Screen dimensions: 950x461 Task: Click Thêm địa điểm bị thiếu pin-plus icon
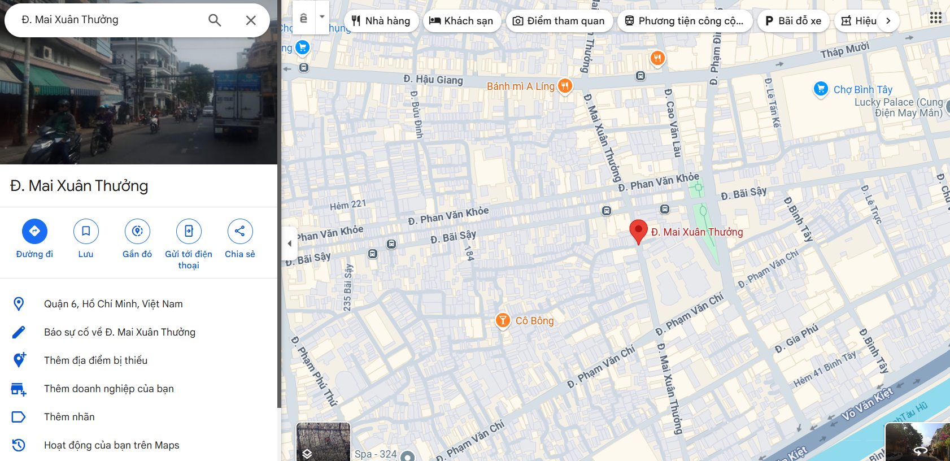click(19, 360)
